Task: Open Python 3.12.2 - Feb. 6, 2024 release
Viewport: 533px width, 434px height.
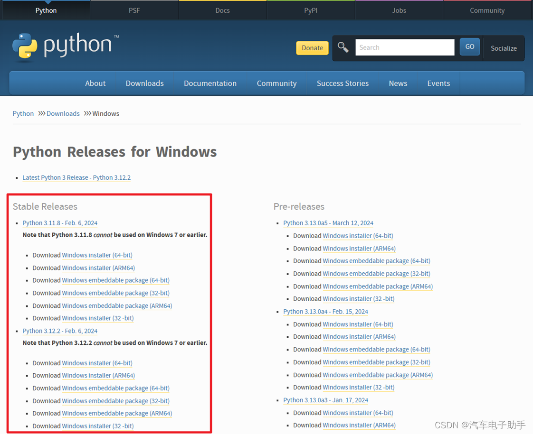Action: click(60, 331)
